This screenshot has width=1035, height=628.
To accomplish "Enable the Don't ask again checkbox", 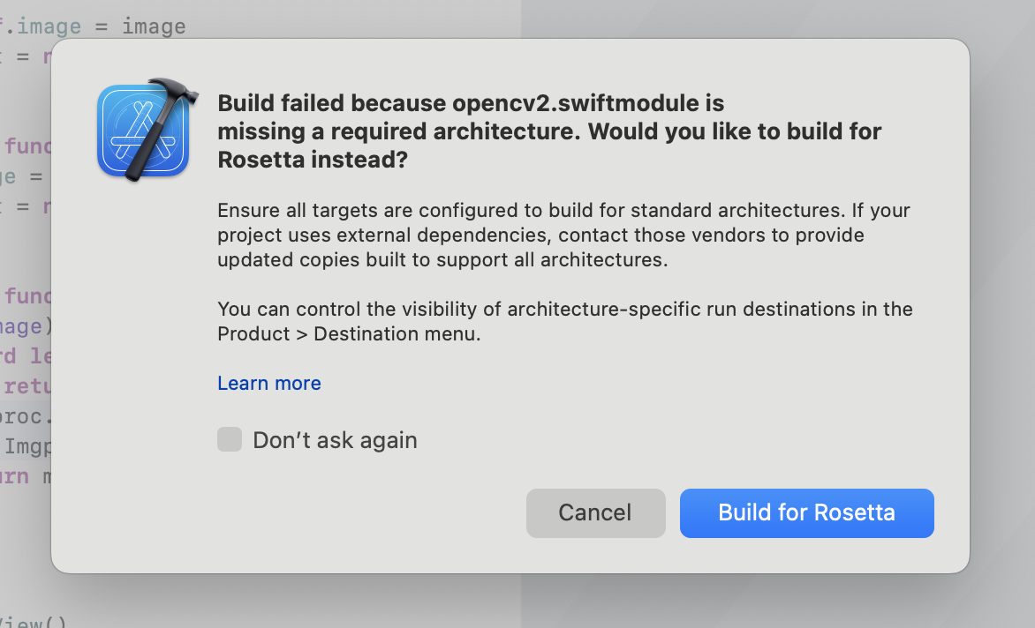I will pos(230,439).
